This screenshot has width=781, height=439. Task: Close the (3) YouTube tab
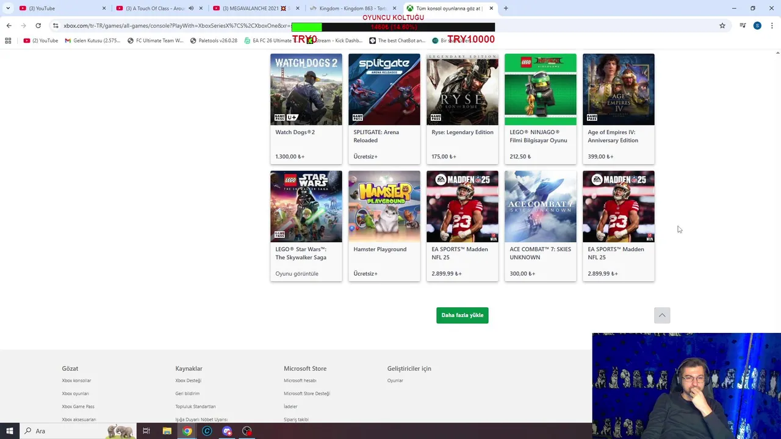click(104, 8)
